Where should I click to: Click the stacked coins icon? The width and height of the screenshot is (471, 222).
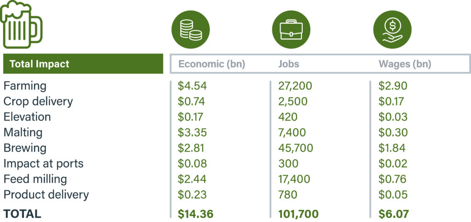(x=190, y=29)
